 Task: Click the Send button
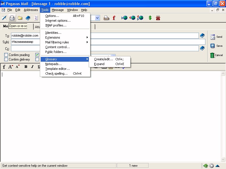[216, 37]
